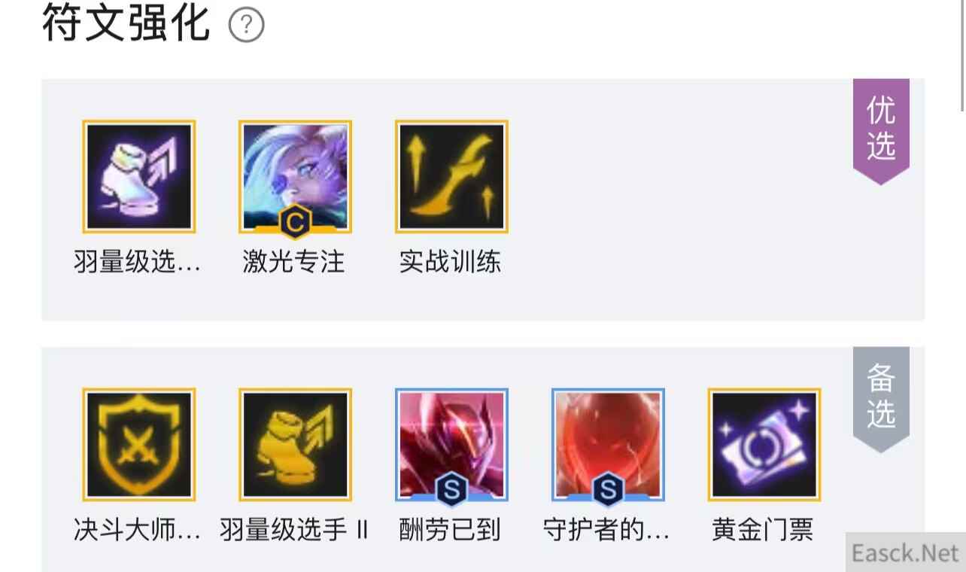Pick the 黄金门票 purple ticket icon
The height and width of the screenshot is (572, 966).
click(764, 445)
